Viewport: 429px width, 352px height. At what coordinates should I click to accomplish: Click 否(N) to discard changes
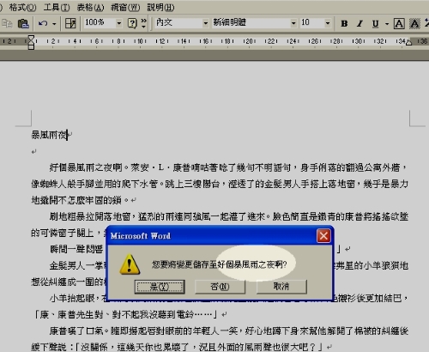(x=220, y=287)
